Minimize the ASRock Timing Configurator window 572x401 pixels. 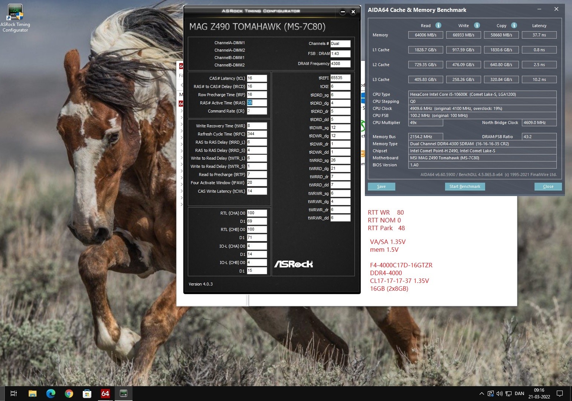[x=343, y=12]
